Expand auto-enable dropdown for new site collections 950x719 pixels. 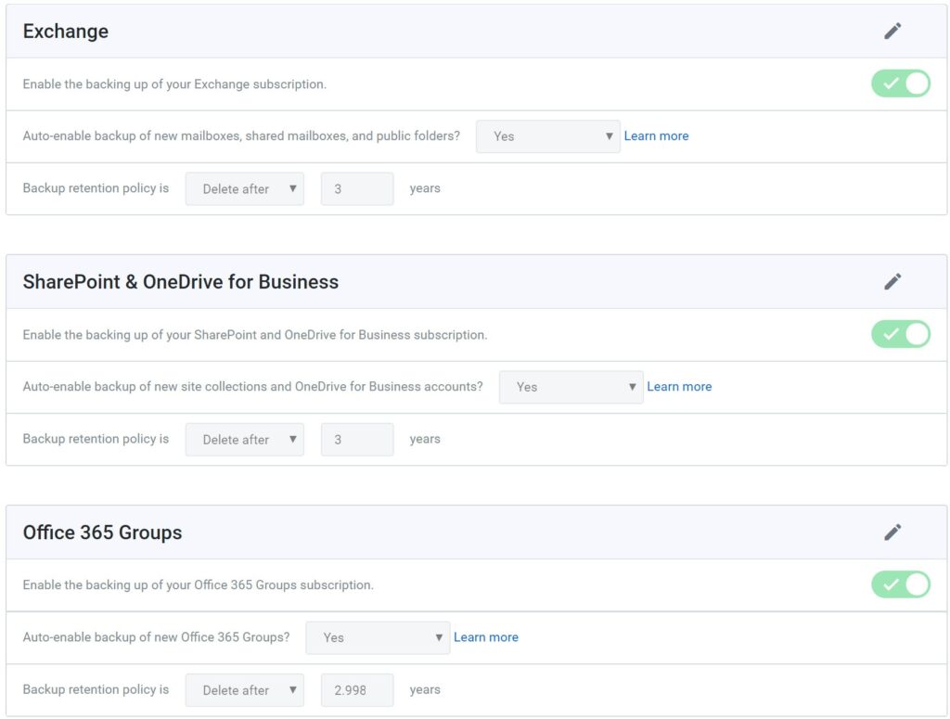(571, 387)
